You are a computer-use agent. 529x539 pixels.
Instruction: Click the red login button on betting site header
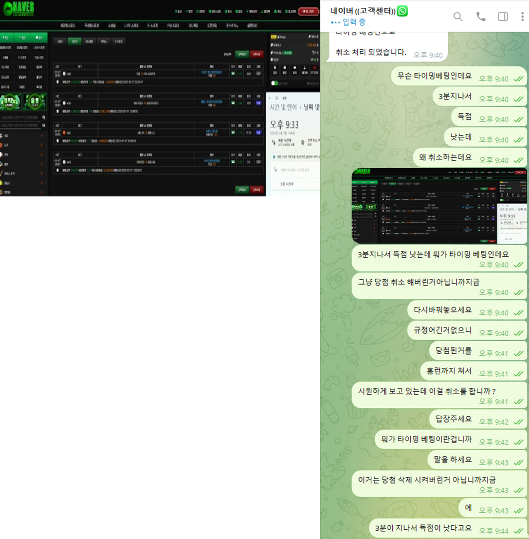pos(308,11)
